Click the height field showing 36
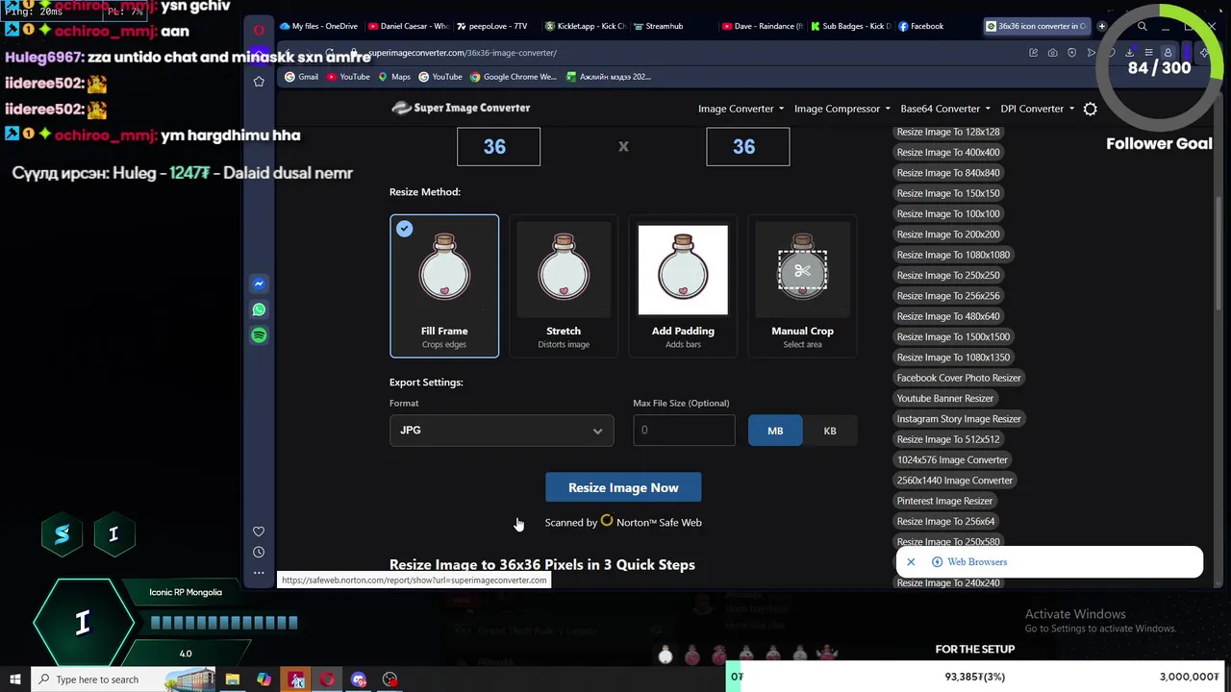This screenshot has width=1231, height=692. point(747,147)
